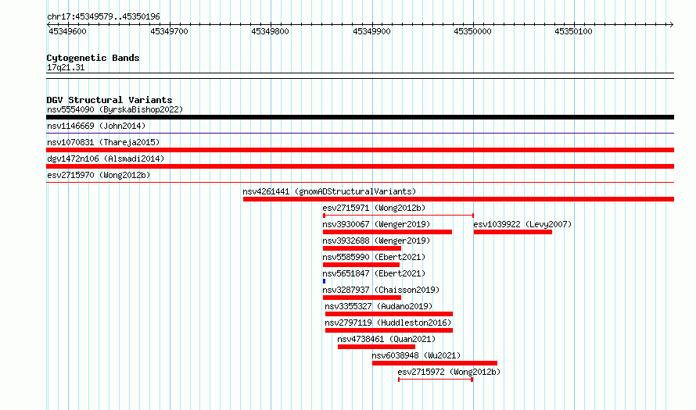The image size is (696, 410).
Task: Open nsv1146669 (John2014) variant label
Action: pos(96,126)
